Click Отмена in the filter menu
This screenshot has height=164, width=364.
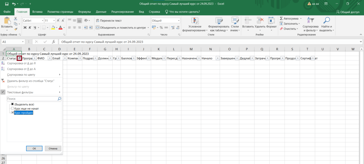pos(53,148)
